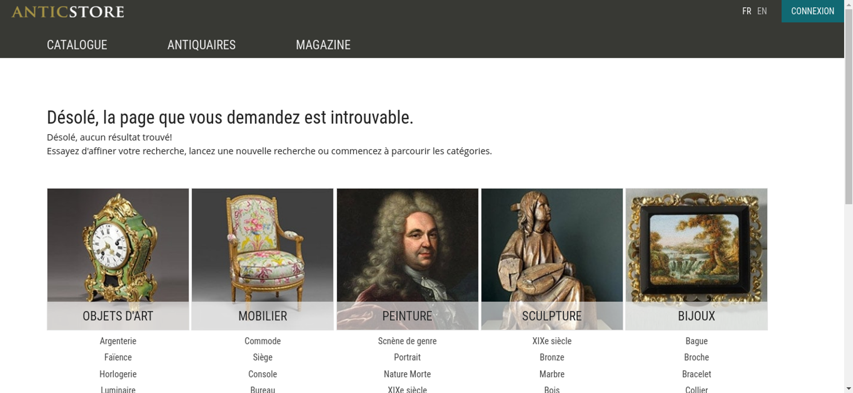Open the Catalogue menu
The image size is (853, 393).
[77, 45]
